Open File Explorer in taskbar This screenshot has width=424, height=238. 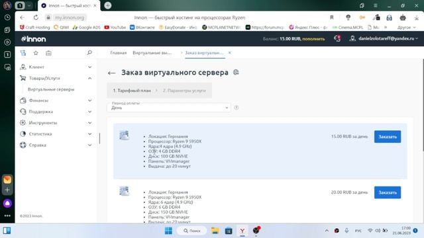pyautogui.click(x=215, y=231)
